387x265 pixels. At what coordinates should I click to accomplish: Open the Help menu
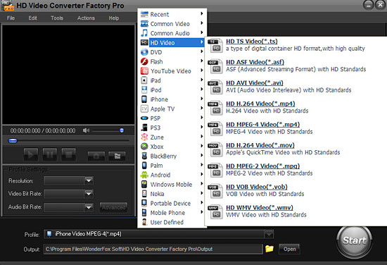click(x=114, y=18)
